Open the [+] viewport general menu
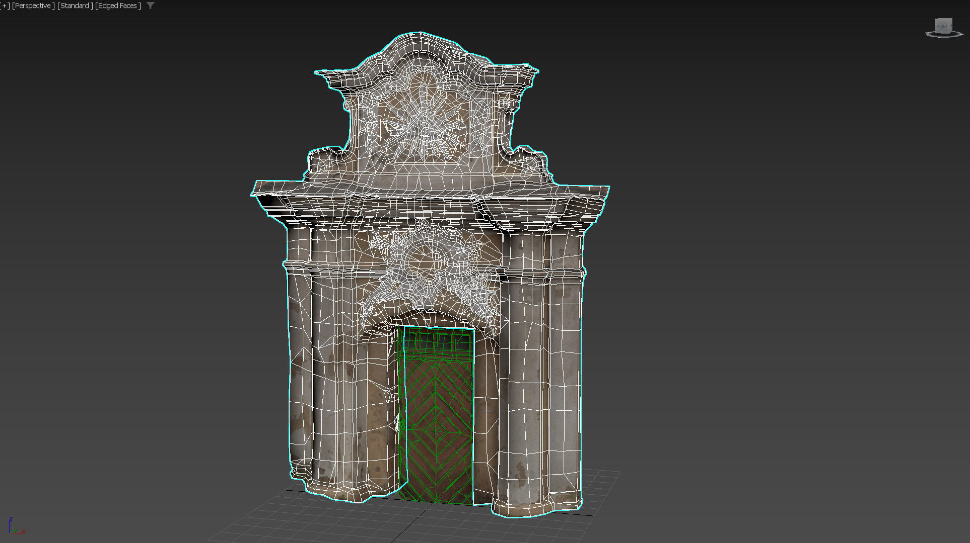970x543 pixels. (5, 6)
